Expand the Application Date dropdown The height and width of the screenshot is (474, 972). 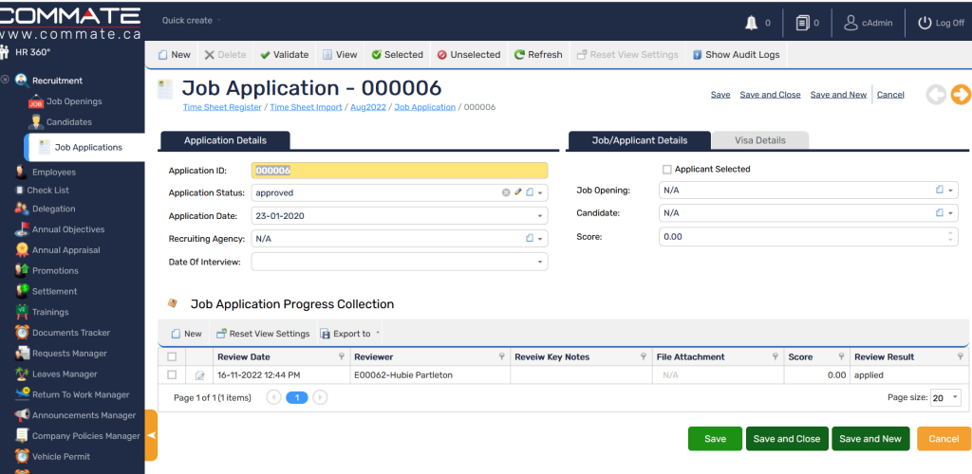click(x=540, y=216)
